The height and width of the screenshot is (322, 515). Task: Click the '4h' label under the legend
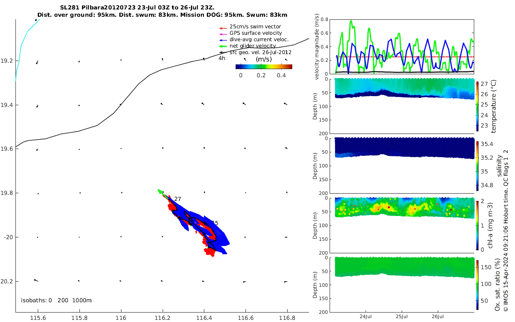222,58
